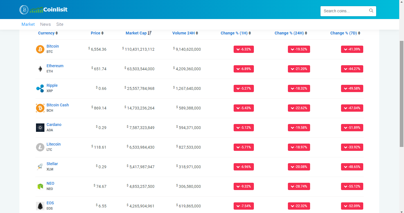The width and height of the screenshot is (404, 213).
Task: Click the green NEO icon
Action: (x=40, y=186)
